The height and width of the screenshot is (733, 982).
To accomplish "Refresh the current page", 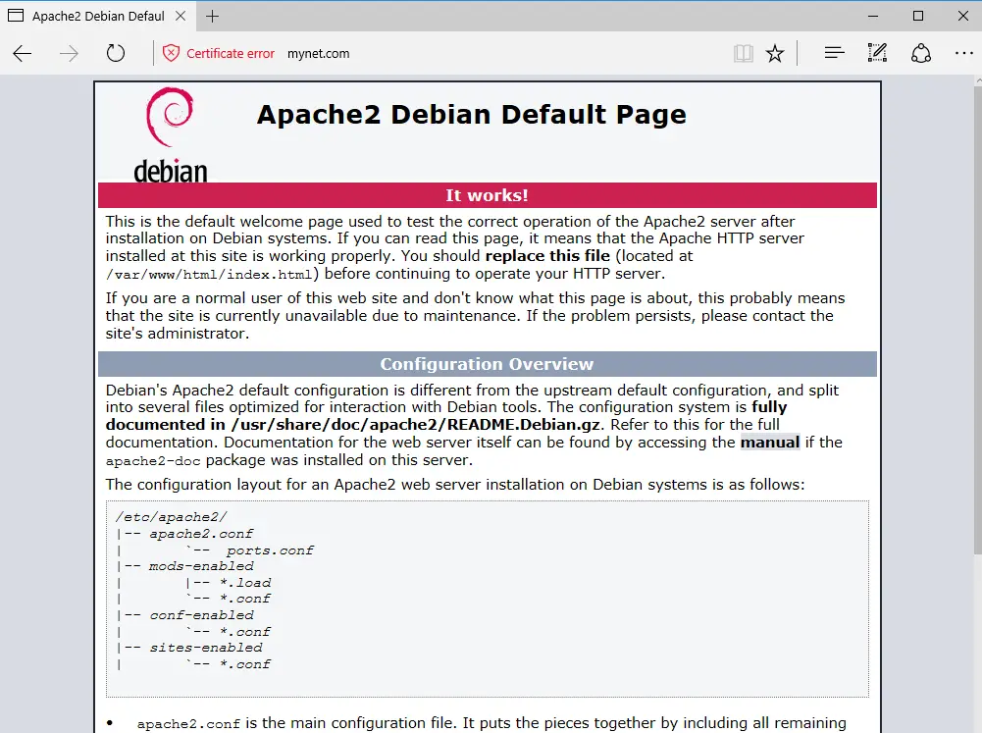I will [x=115, y=53].
